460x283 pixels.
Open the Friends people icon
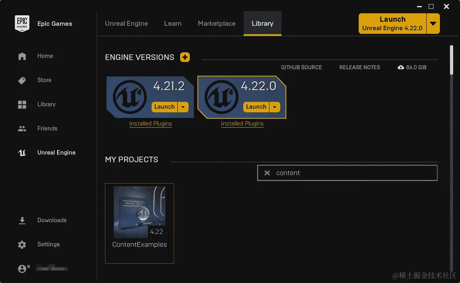22,128
